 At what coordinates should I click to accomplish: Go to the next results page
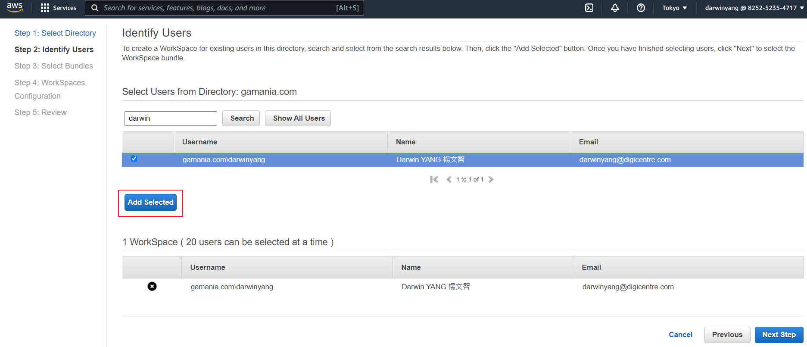tap(491, 179)
